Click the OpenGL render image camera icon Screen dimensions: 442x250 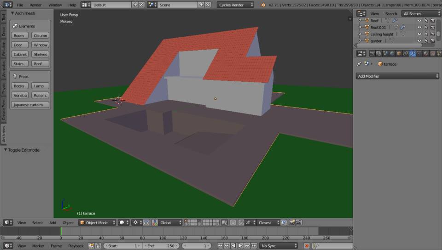pyautogui.click(x=292, y=222)
